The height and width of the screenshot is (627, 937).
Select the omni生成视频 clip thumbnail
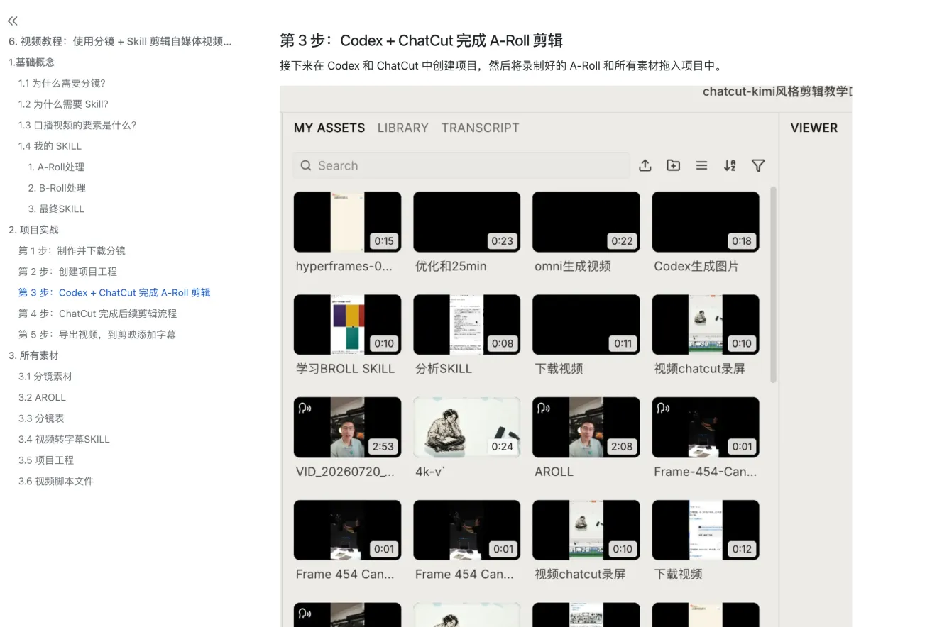[586, 221]
